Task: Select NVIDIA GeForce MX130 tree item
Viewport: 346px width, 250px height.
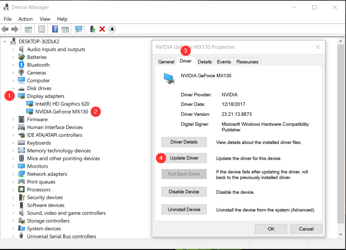Action: (x=61, y=112)
